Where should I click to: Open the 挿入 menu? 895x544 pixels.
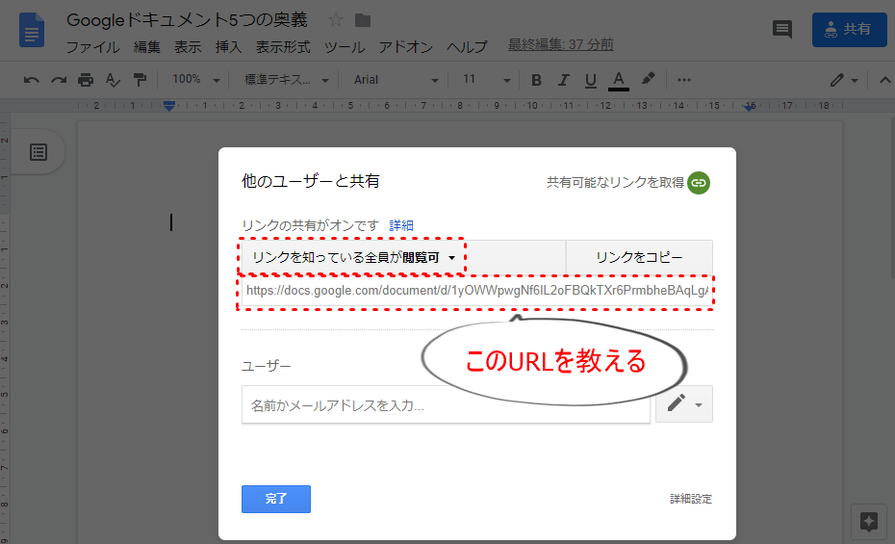click(228, 47)
